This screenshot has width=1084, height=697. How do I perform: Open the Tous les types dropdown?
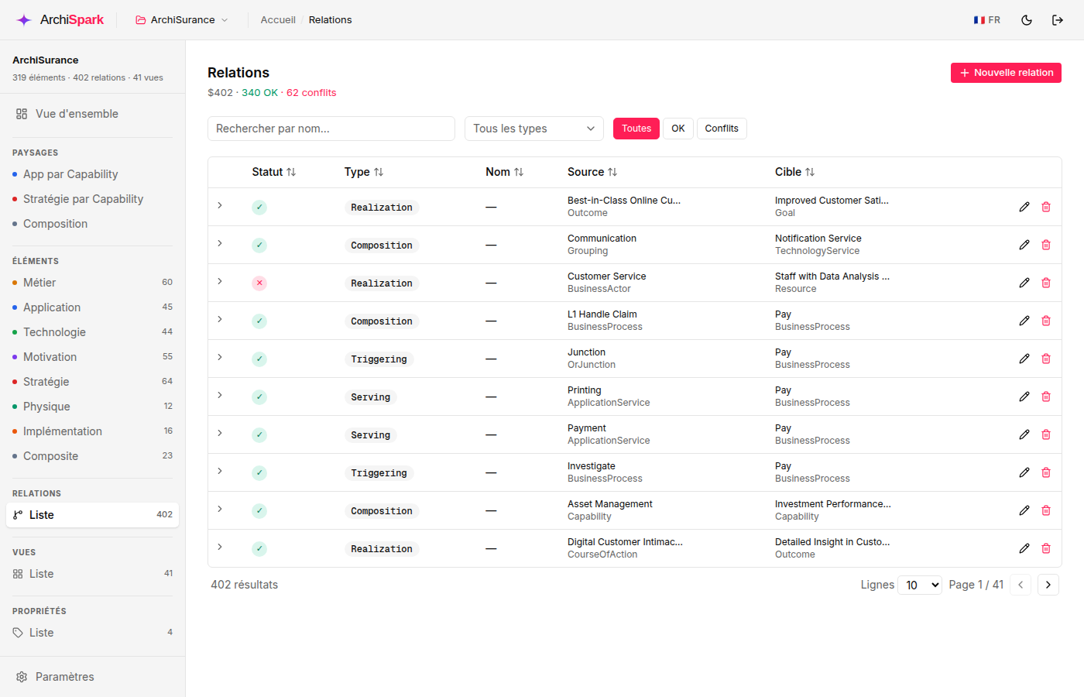(x=534, y=129)
